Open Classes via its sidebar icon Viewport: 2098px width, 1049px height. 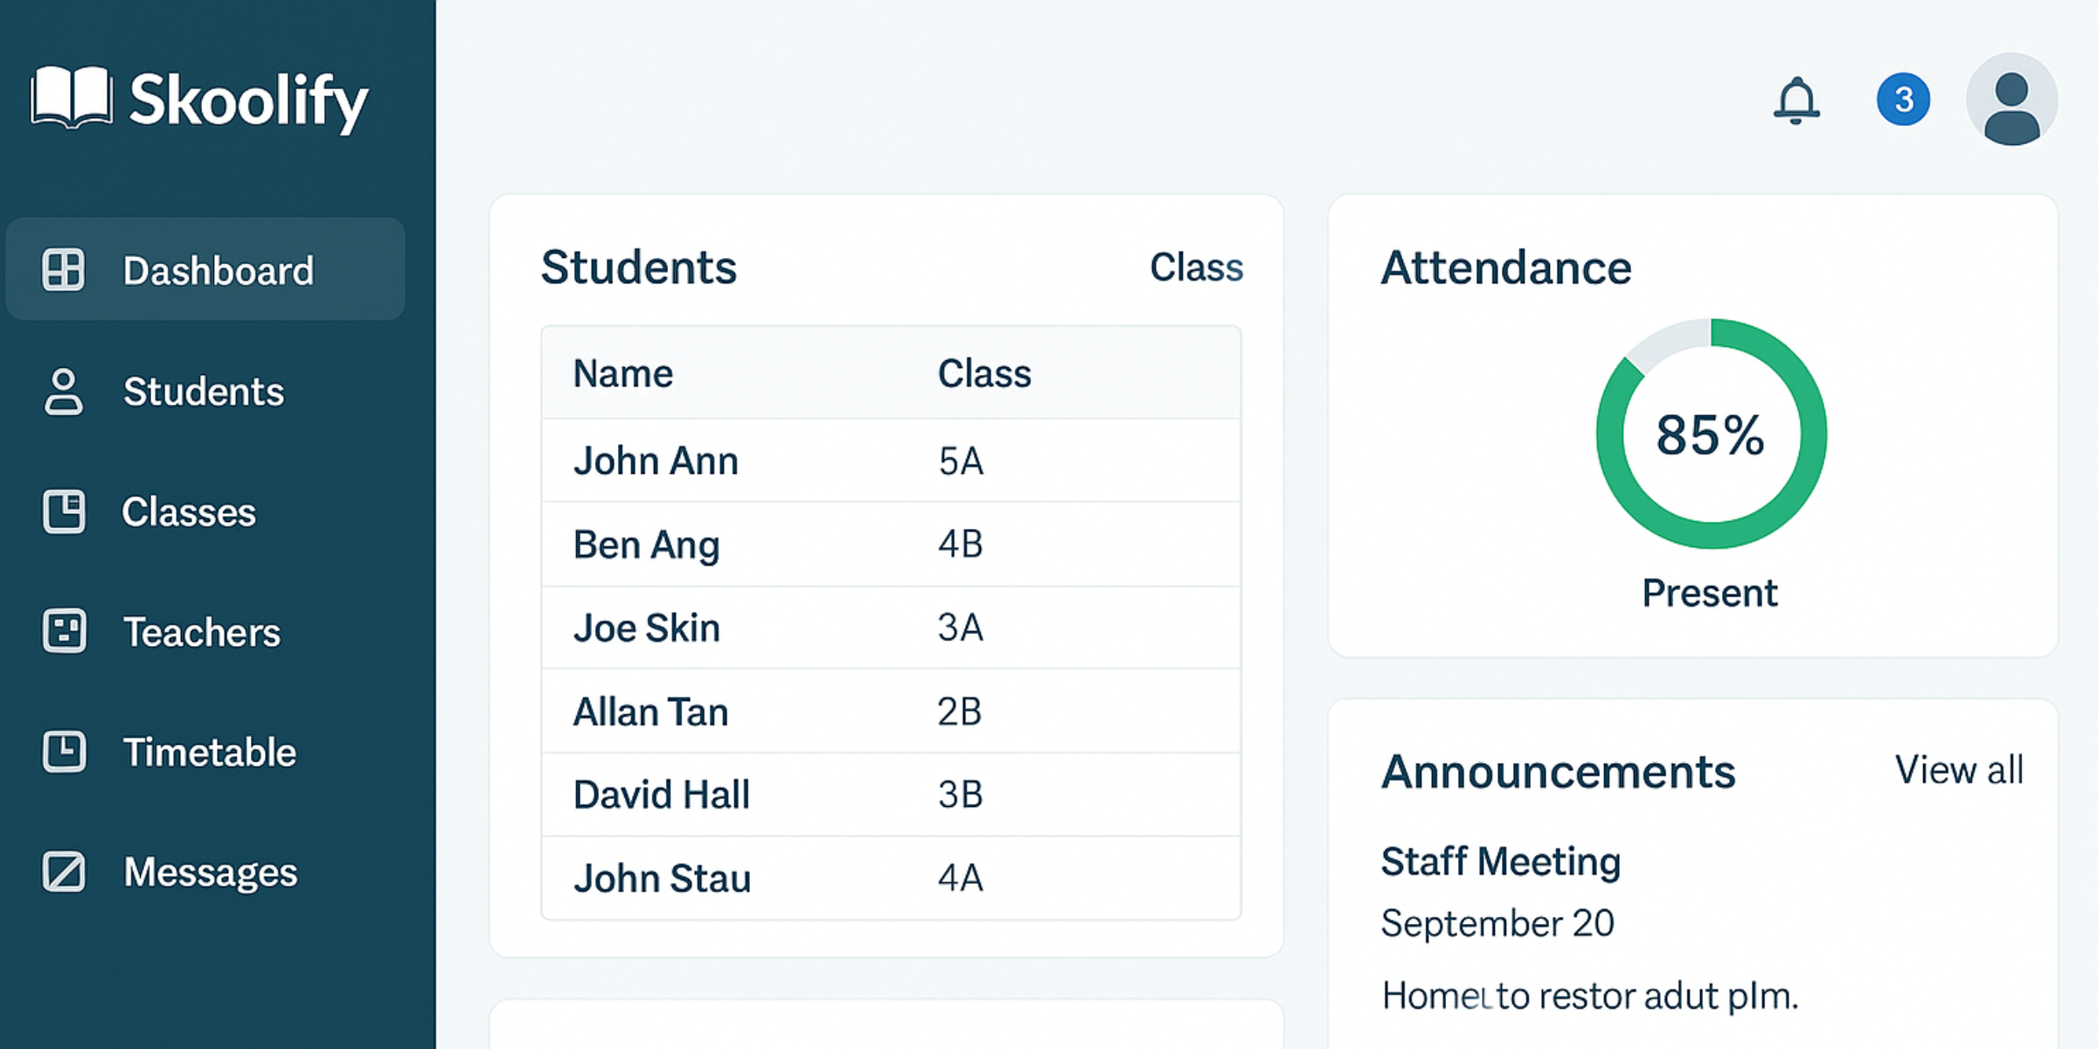click(63, 512)
